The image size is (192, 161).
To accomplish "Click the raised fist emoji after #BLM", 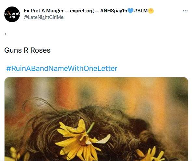I will pos(151,11).
